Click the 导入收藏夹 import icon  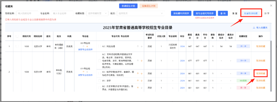coord(254,28)
